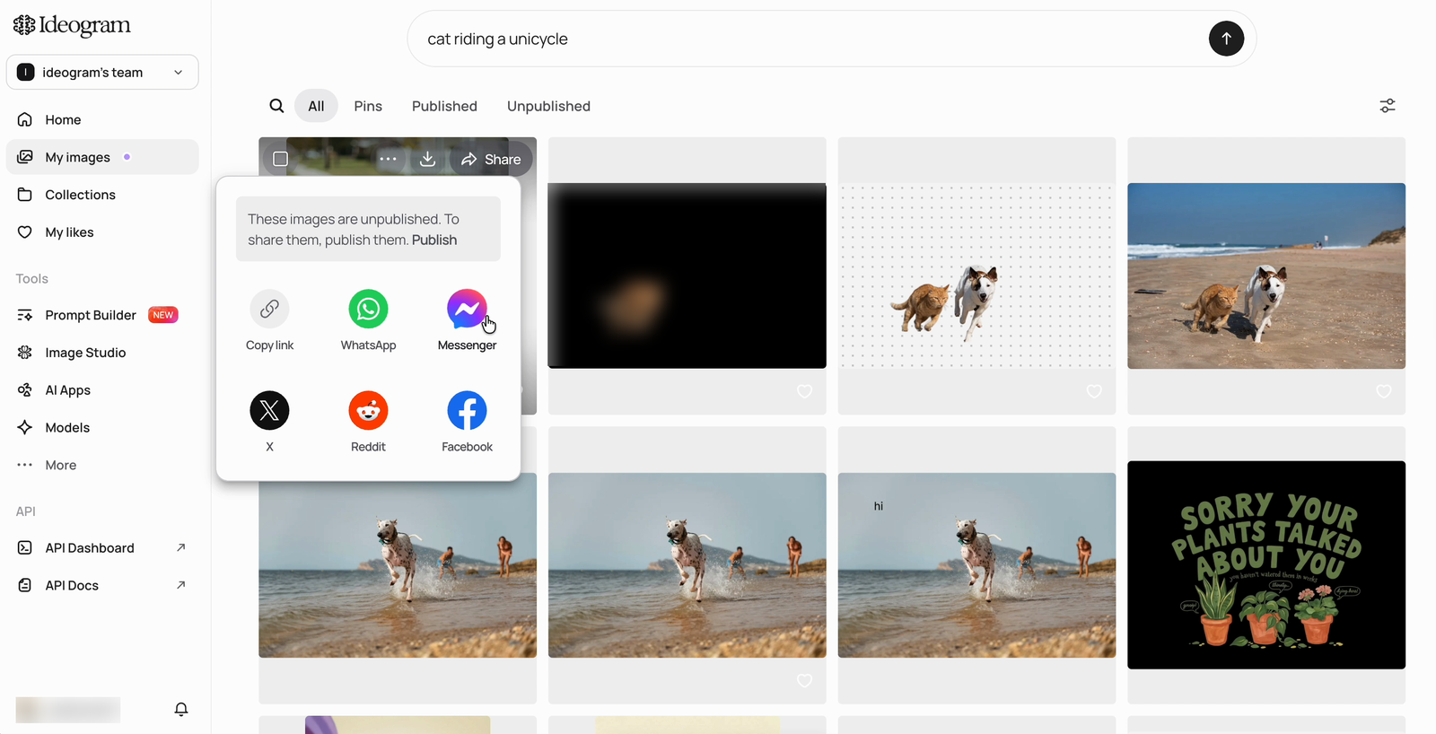Open the ideogram's team workspace dropdown
The height and width of the screenshot is (734, 1436).
click(x=102, y=73)
